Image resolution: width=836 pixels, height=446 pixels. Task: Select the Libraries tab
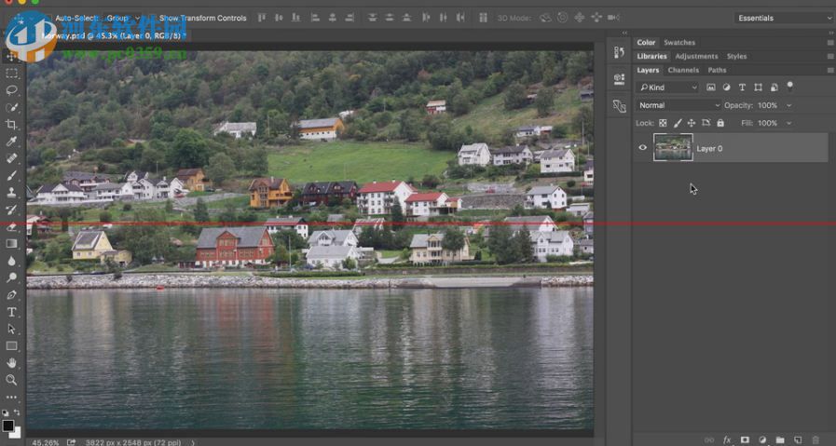click(x=651, y=57)
